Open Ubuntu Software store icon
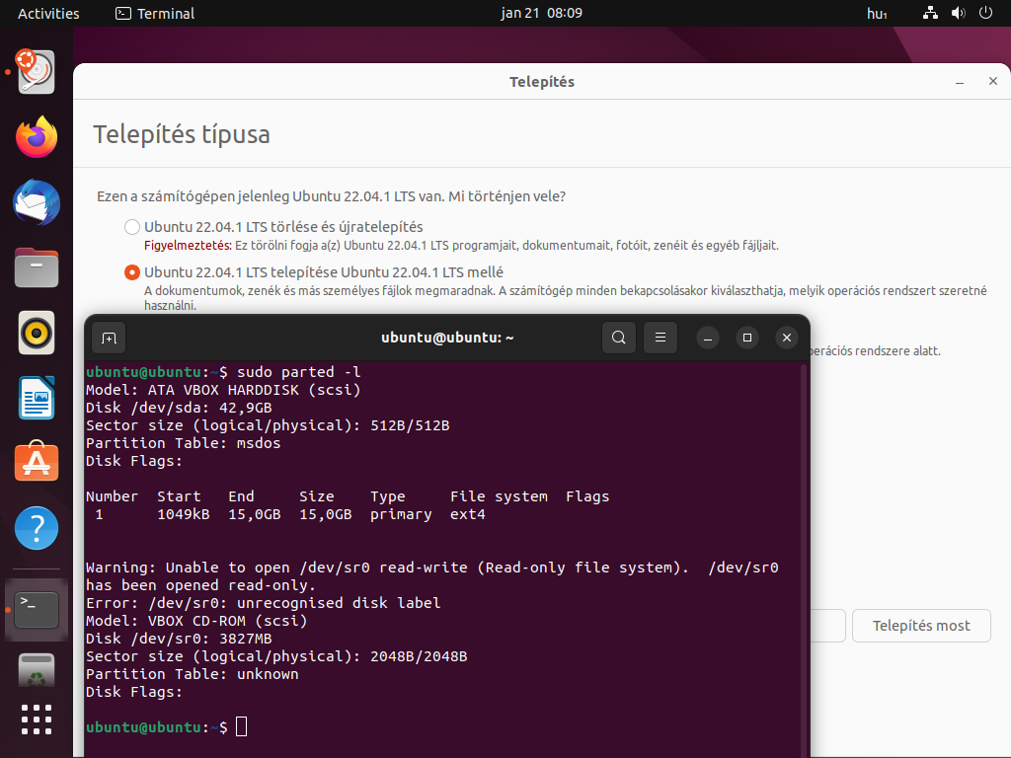Image resolution: width=1011 pixels, height=758 pixels. (37, 462)
